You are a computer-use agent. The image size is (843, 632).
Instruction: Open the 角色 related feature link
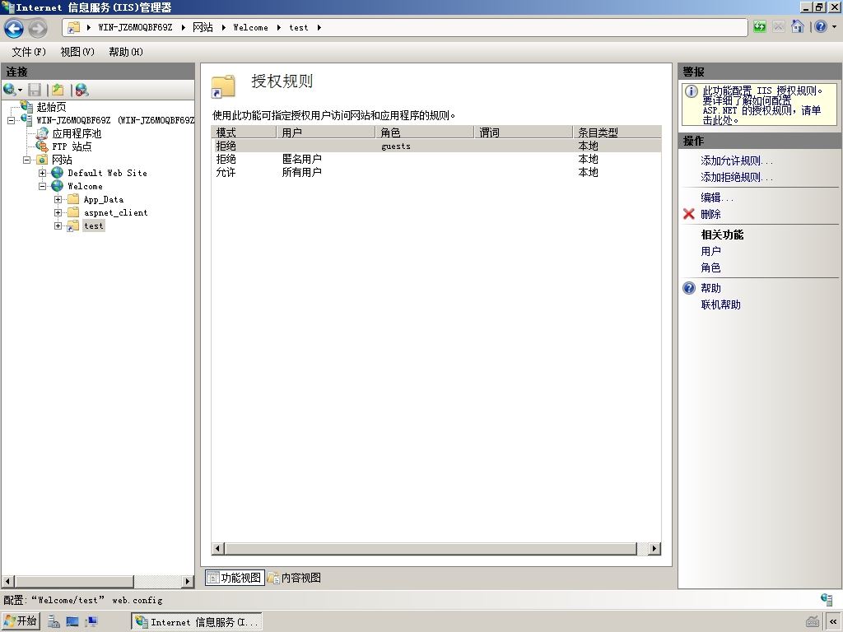(x=710, y=267)
